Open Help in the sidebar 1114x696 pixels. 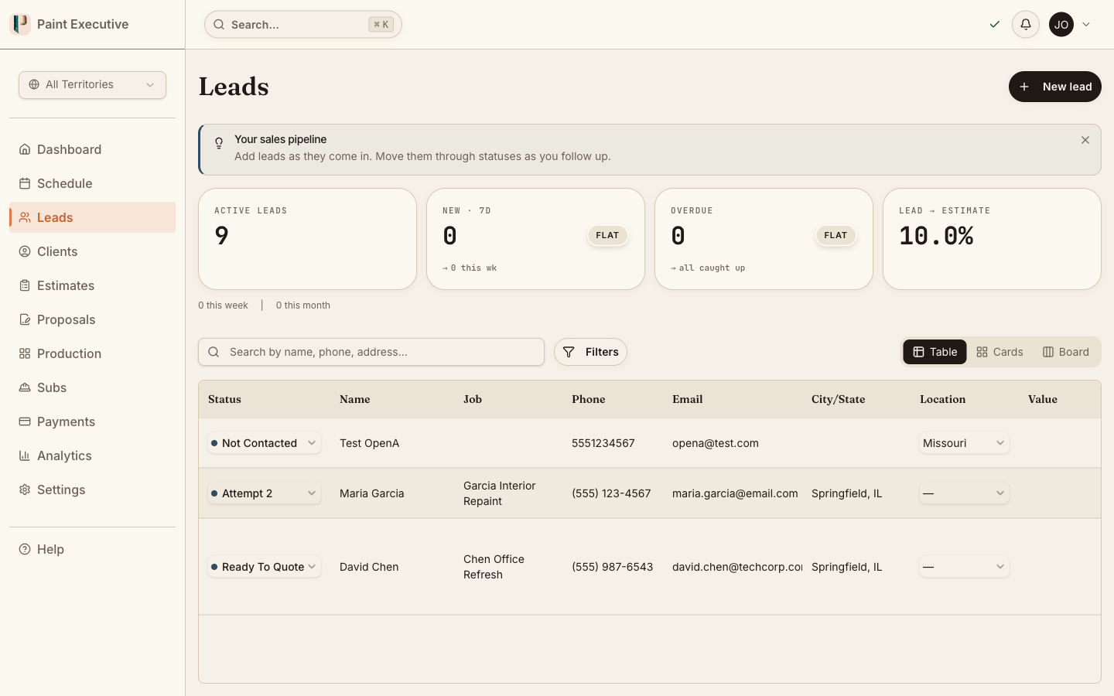click(x=92, y=549)
